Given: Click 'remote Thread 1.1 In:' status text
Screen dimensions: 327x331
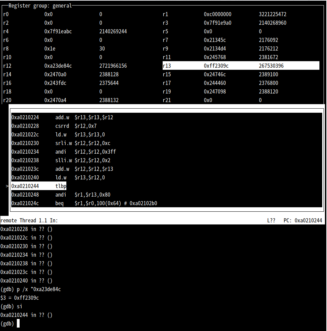Looking at the screenshot, I should [29, 220].
